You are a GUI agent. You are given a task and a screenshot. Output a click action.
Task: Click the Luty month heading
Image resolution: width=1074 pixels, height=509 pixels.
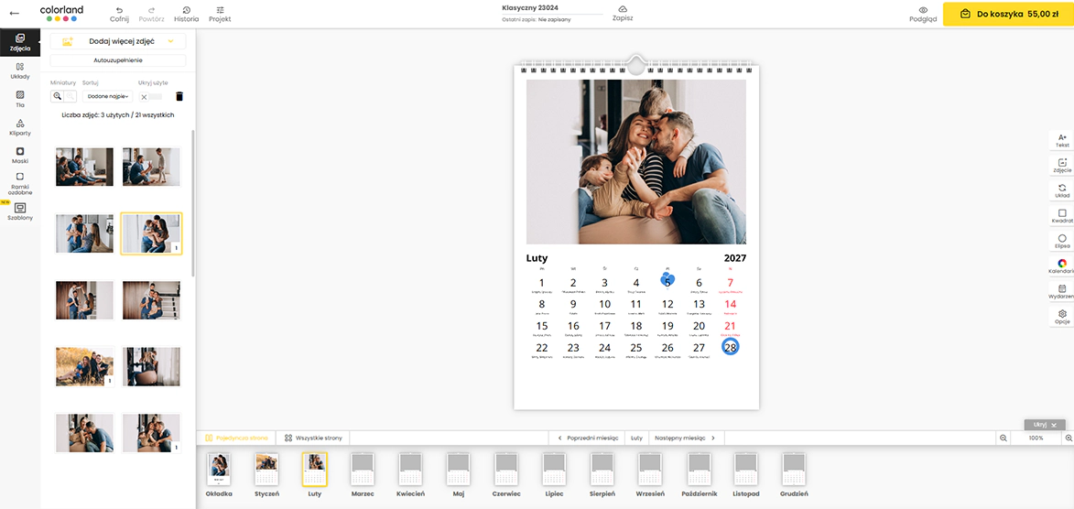pyautogui.click(x=537, y=258)
